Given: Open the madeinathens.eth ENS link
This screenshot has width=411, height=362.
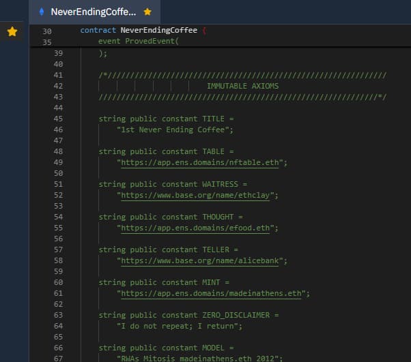Looking at the screenshot, I should click(213, 293).
